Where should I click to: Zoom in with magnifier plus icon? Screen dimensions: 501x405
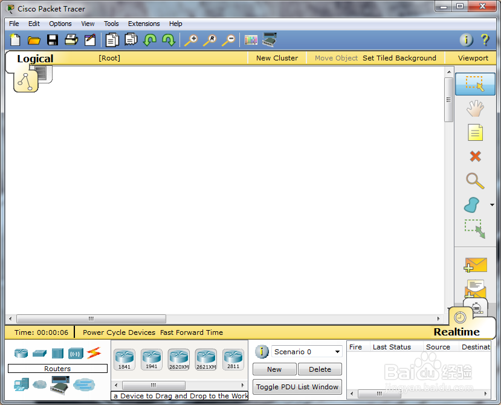(191, 40)
